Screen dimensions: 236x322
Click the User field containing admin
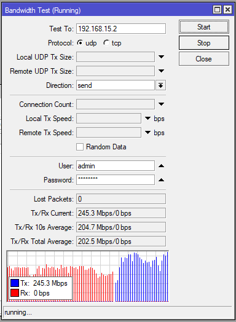[116, 166]
